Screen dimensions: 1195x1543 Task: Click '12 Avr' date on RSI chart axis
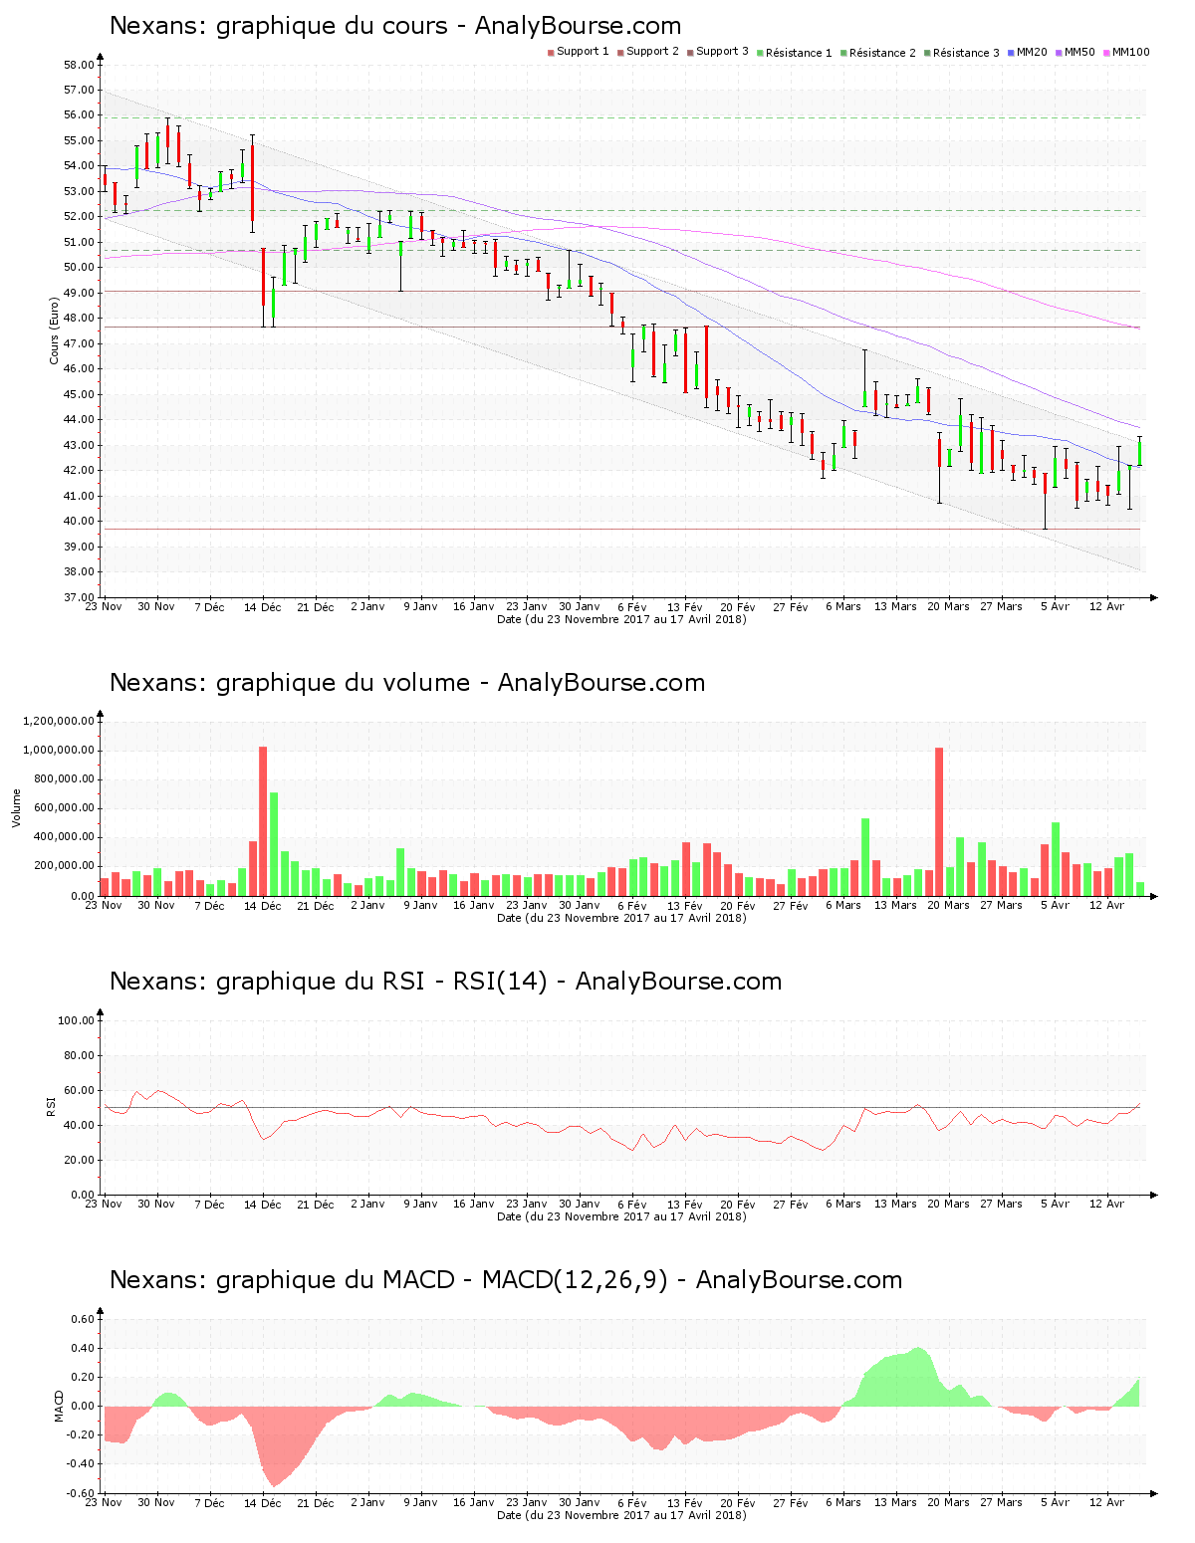point(1107,1205)
